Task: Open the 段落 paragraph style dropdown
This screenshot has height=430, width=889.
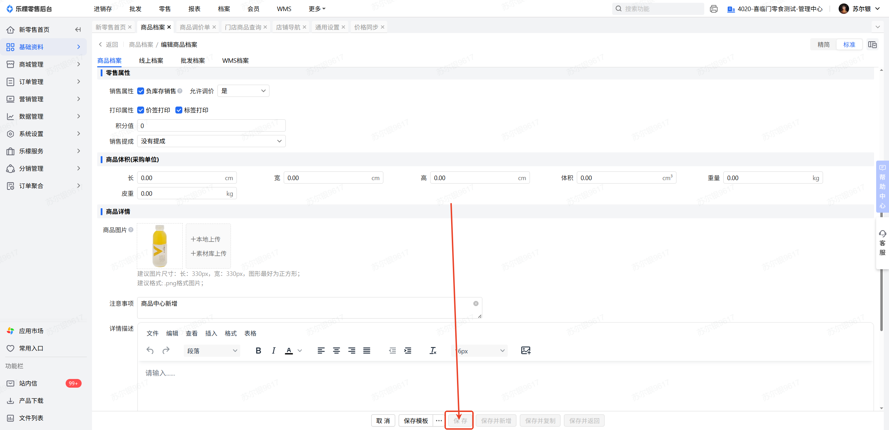Action: (x=212, y=351)
